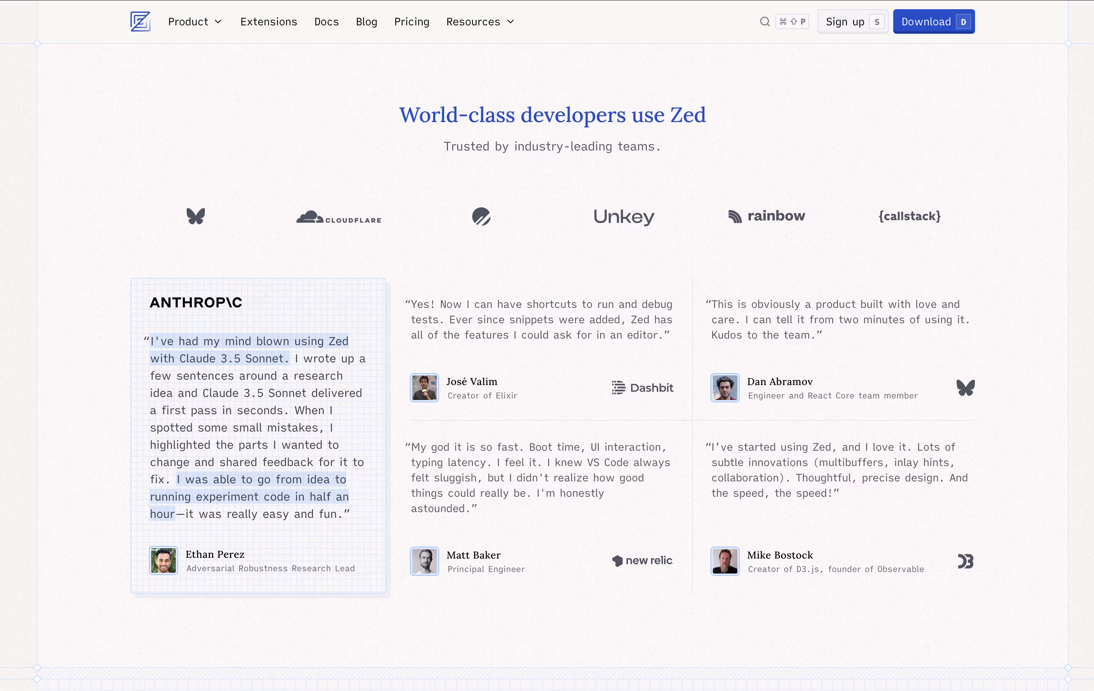Expand the Resources dropdown menu

(480, 22)
